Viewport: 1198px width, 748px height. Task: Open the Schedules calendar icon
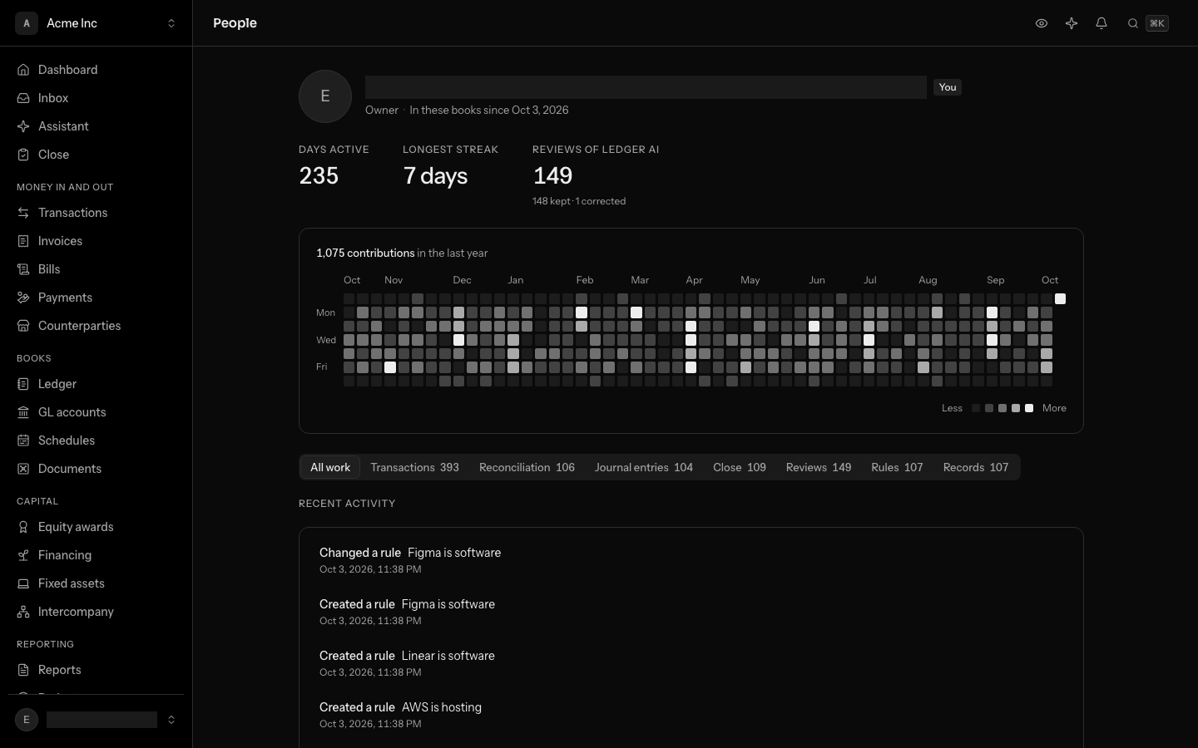23,440
